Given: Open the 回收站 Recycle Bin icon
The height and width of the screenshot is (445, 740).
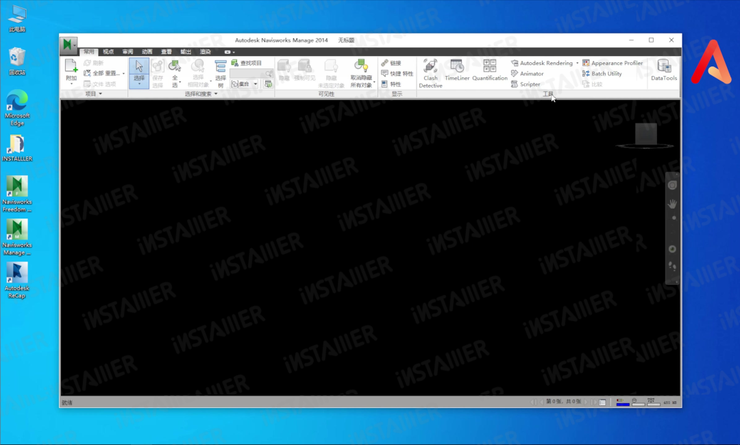Looking at the screenshot, I should [17, 61].
